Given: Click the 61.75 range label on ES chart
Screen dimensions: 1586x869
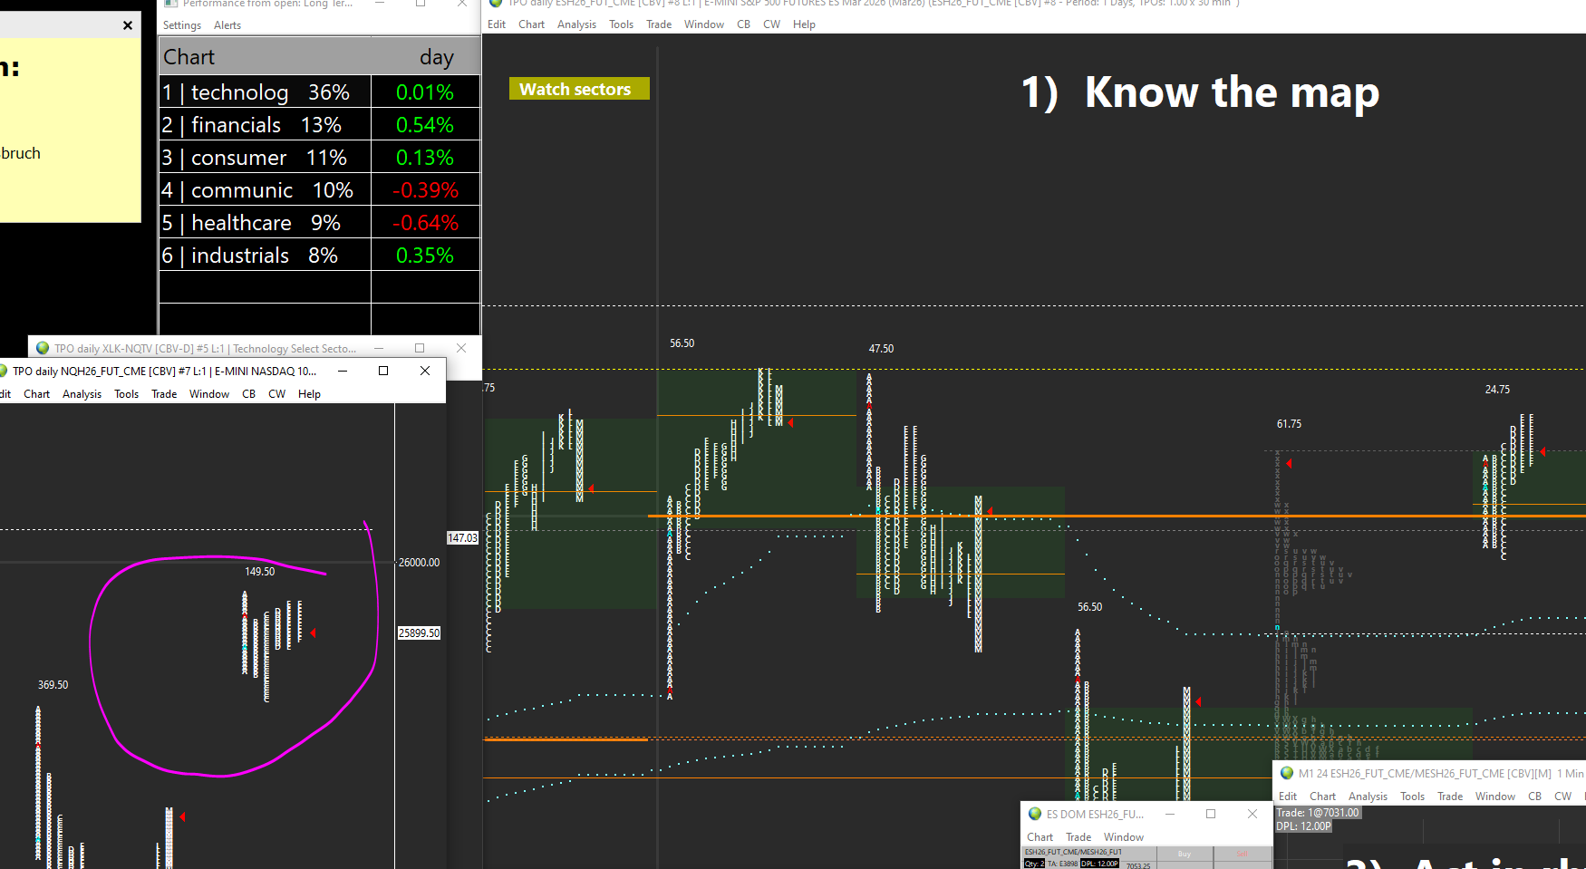Looking at the screenshot, I should pyautogui.click(x=1289, y=424).
